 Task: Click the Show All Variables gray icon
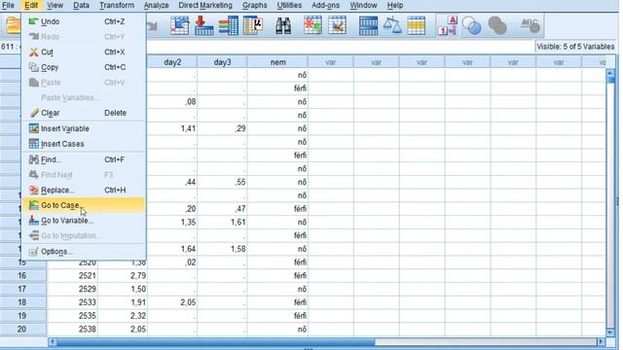(x=497, y=26)
